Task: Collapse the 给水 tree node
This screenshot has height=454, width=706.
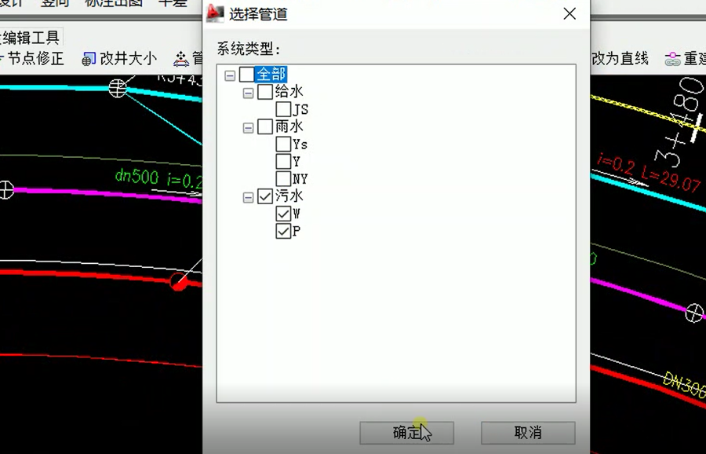Action: point(248,93)
